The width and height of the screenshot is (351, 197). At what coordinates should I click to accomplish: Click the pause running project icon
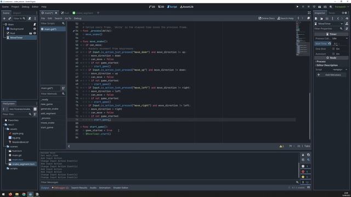303,7
